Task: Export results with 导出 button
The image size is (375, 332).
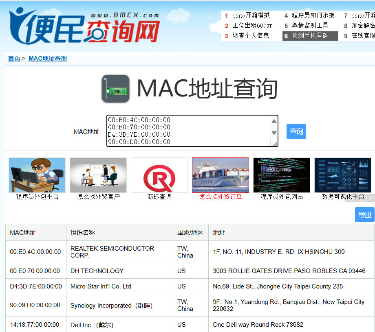Action: click(x=364, y=214)
